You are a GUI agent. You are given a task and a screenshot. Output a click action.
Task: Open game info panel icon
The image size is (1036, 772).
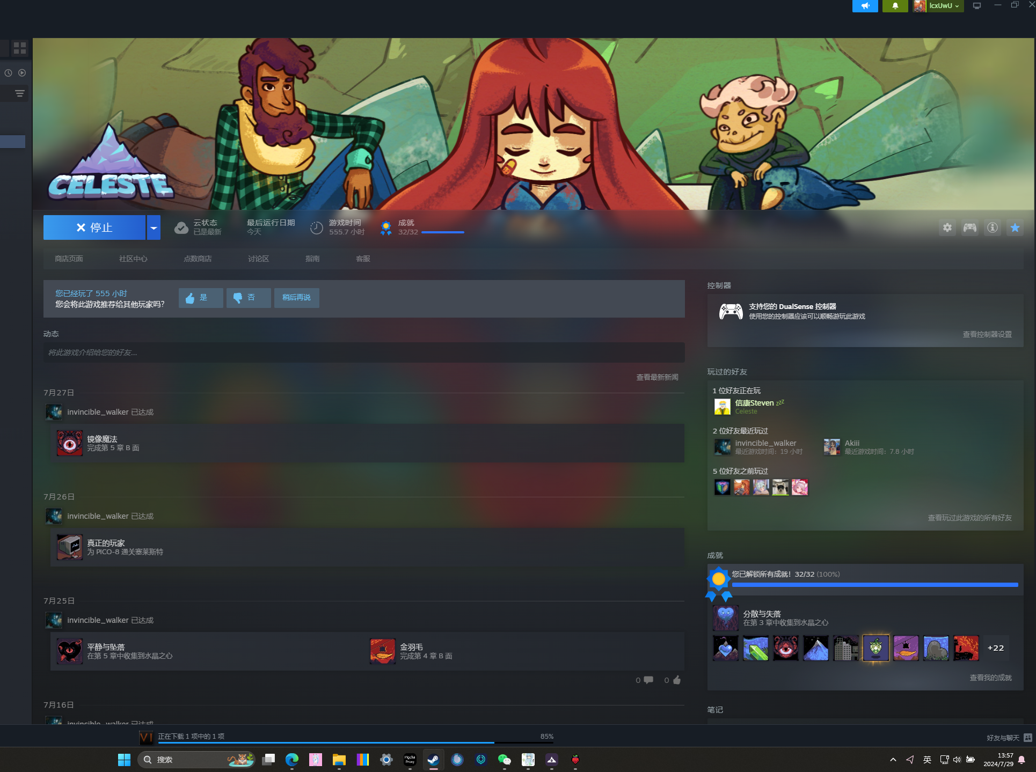[x=993, y=227]
